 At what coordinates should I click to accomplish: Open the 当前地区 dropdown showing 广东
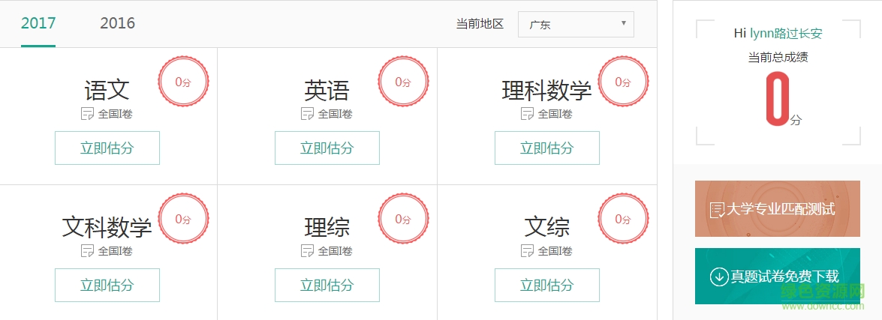click(576, 24)
